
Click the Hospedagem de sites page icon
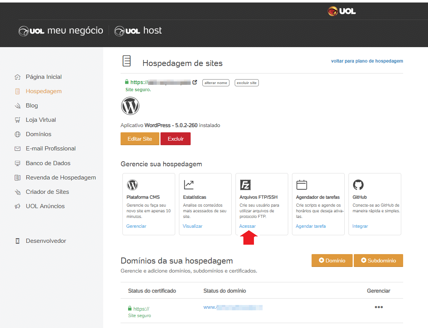coord(127,61)
